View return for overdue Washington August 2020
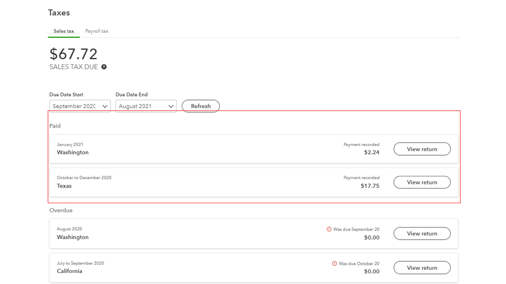The width and height of the screenshot is (506, 284). 422,233
